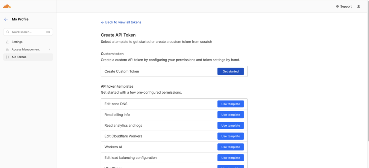Click the Settings pencil icon
This screenshot has height=168, width=369.
click(7, 42)
